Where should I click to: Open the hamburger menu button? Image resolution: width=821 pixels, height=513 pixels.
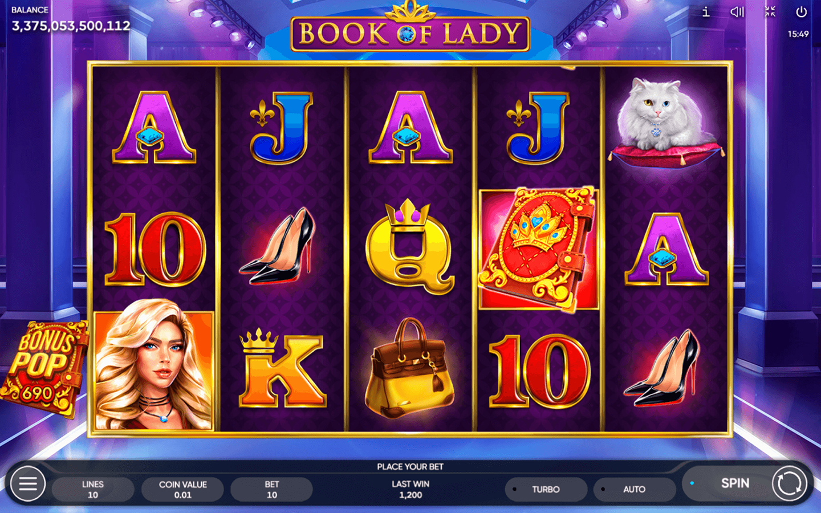(27, 483)
